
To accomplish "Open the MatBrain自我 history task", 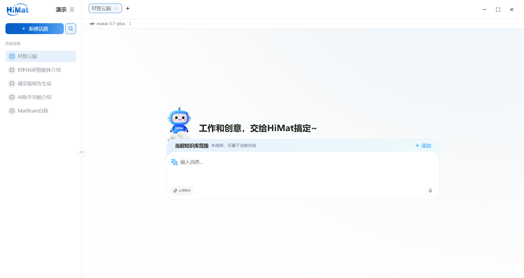I will coord(41,111).
